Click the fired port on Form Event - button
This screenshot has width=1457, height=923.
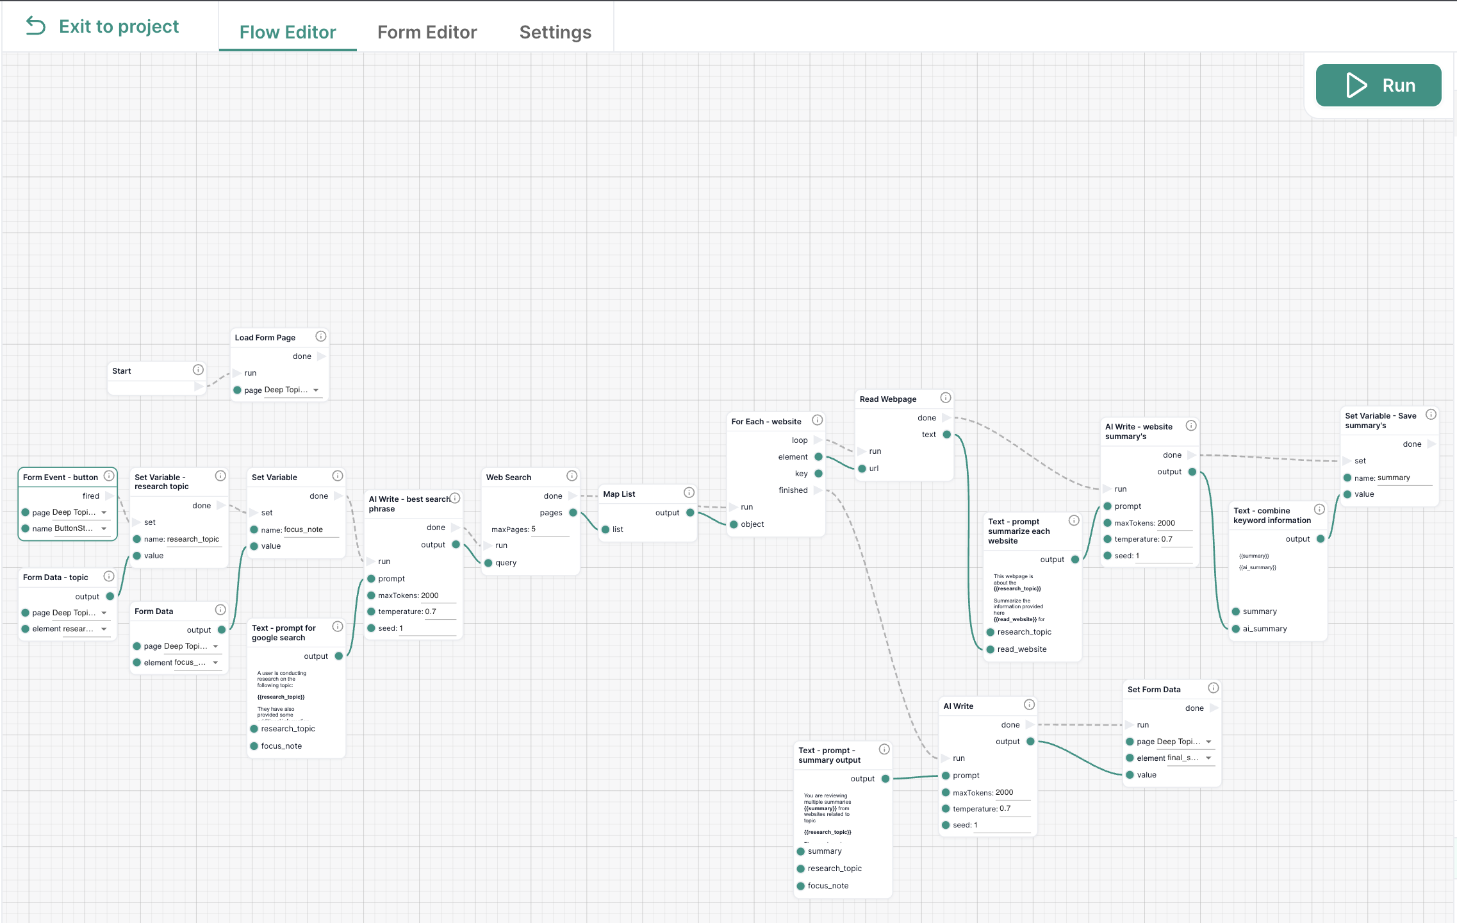point(110,495)
